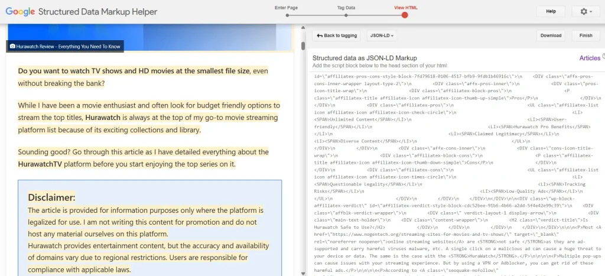
Task: Click the red View HTML step dot
Action: click(x=405, y=15)
